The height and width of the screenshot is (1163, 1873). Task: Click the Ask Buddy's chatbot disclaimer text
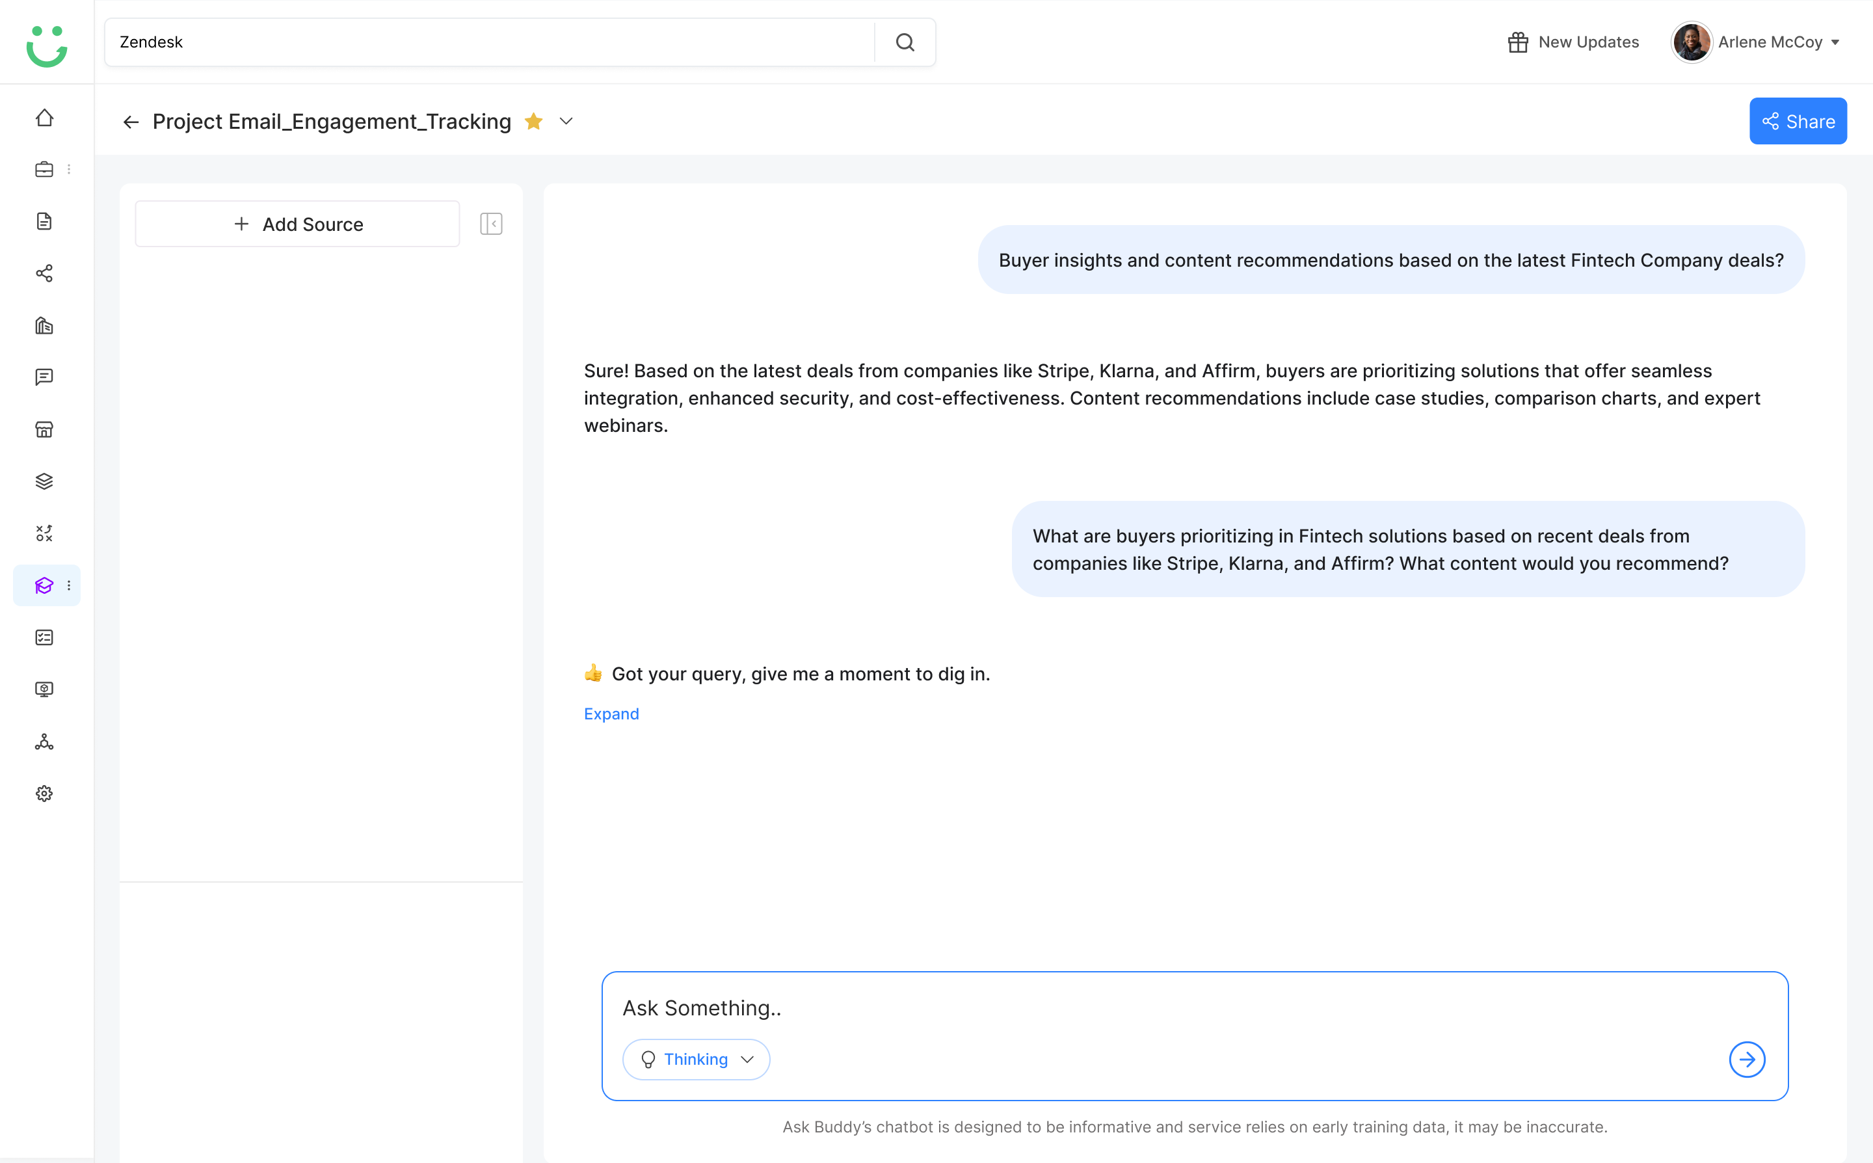click(1195, 1127)
